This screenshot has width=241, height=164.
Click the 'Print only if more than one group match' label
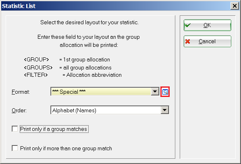(x=66, y=148)
